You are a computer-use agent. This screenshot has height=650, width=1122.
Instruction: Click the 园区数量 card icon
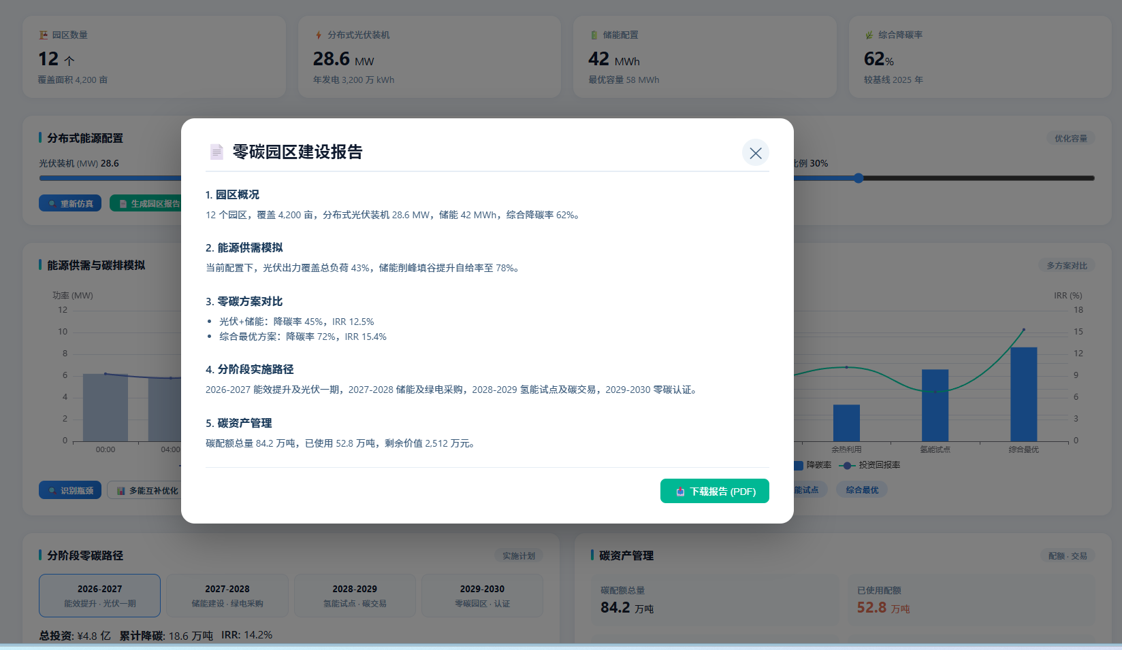tap(44, 35)
